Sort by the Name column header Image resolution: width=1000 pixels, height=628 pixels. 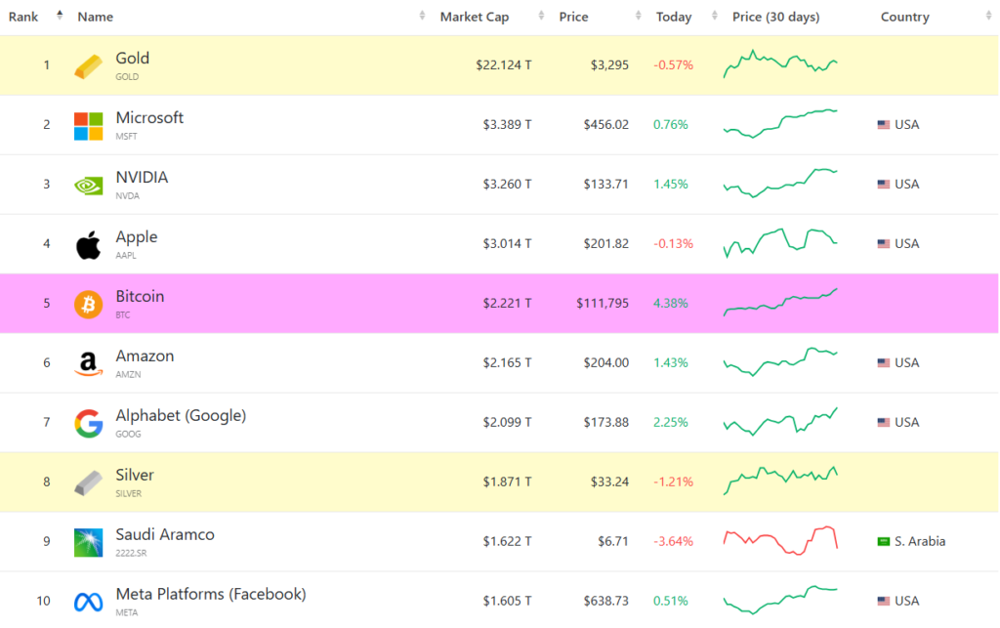96,17
